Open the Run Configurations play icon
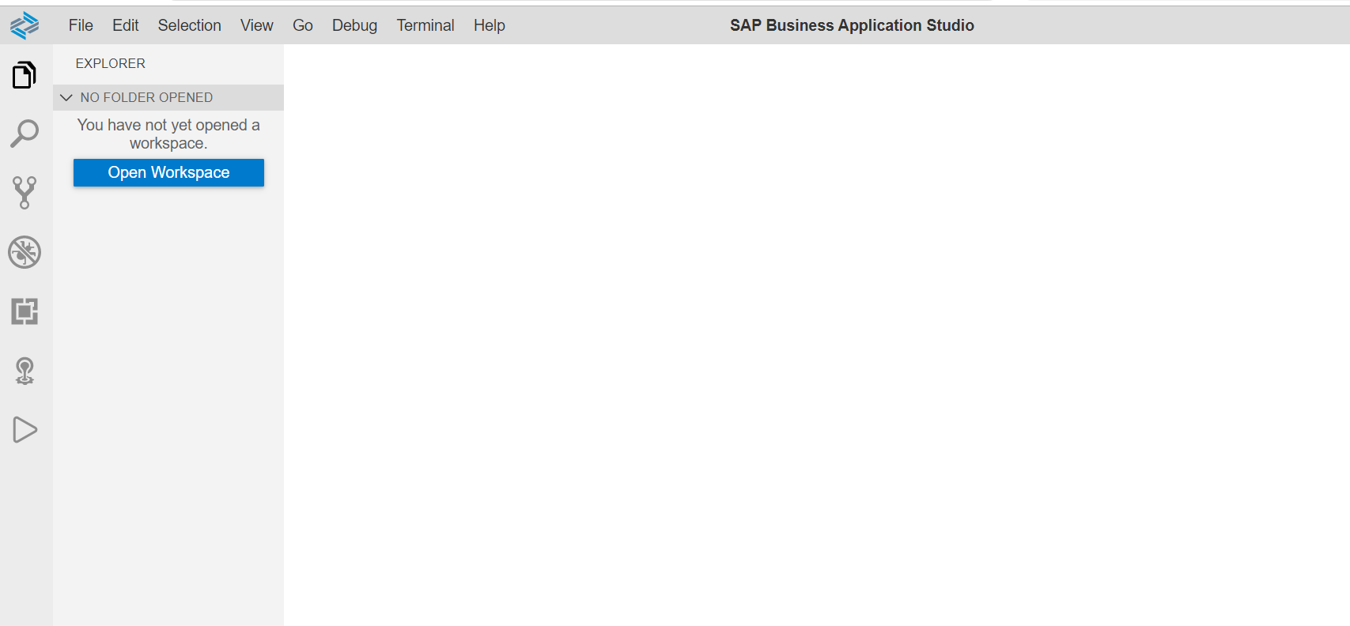1350x626 pixels. (25, 430)
